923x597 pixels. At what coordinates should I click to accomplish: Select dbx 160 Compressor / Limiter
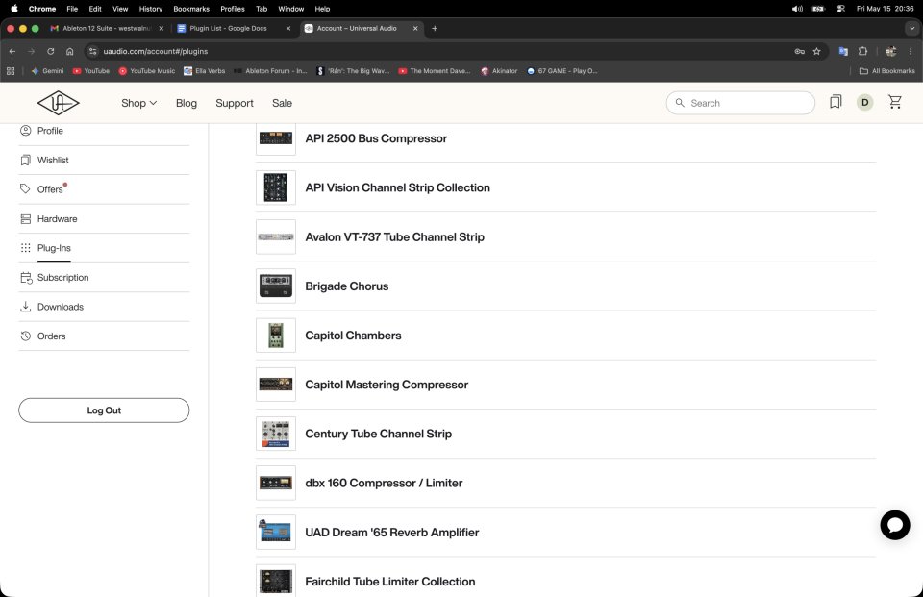pos(384,483)
